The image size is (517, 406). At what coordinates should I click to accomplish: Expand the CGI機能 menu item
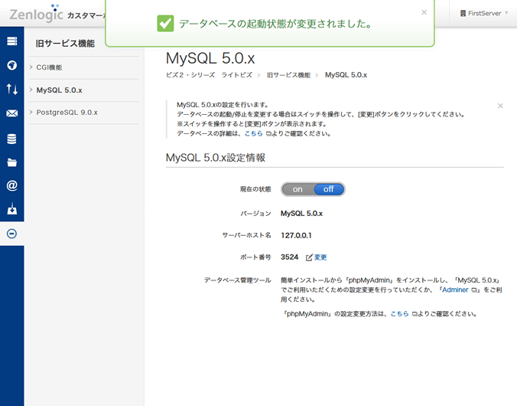coord(50,67)
